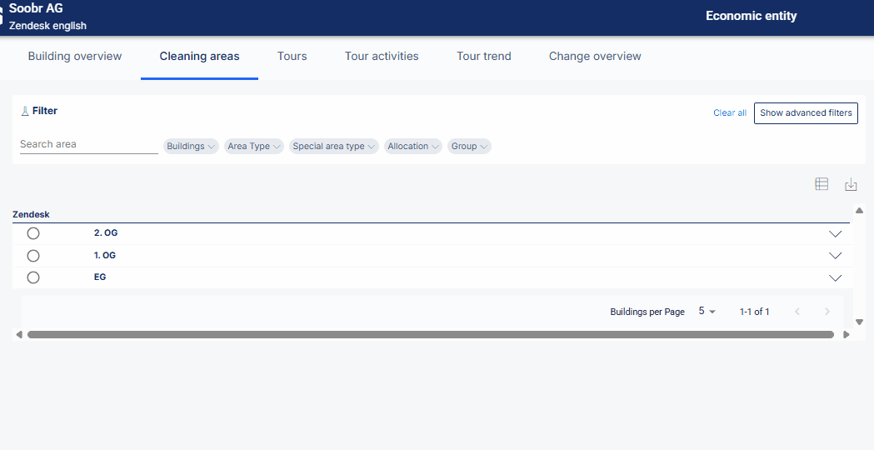Screen dimensions: 874x450
Task: Click the horizontal scrollbar thumb
Action: click(x=430, y=334)
